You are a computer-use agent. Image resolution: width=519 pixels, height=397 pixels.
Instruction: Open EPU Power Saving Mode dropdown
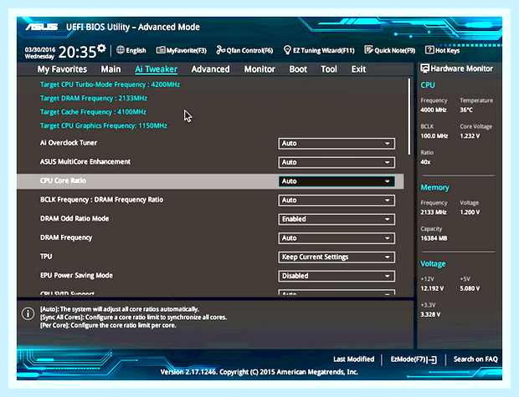point(337,276)
